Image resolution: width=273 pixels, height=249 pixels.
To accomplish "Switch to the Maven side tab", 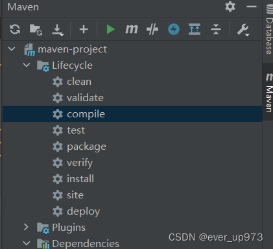I will point(268,93).
